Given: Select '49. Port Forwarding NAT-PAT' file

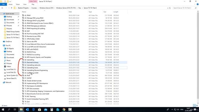Looking at the screenshot, I should [34, 34].
